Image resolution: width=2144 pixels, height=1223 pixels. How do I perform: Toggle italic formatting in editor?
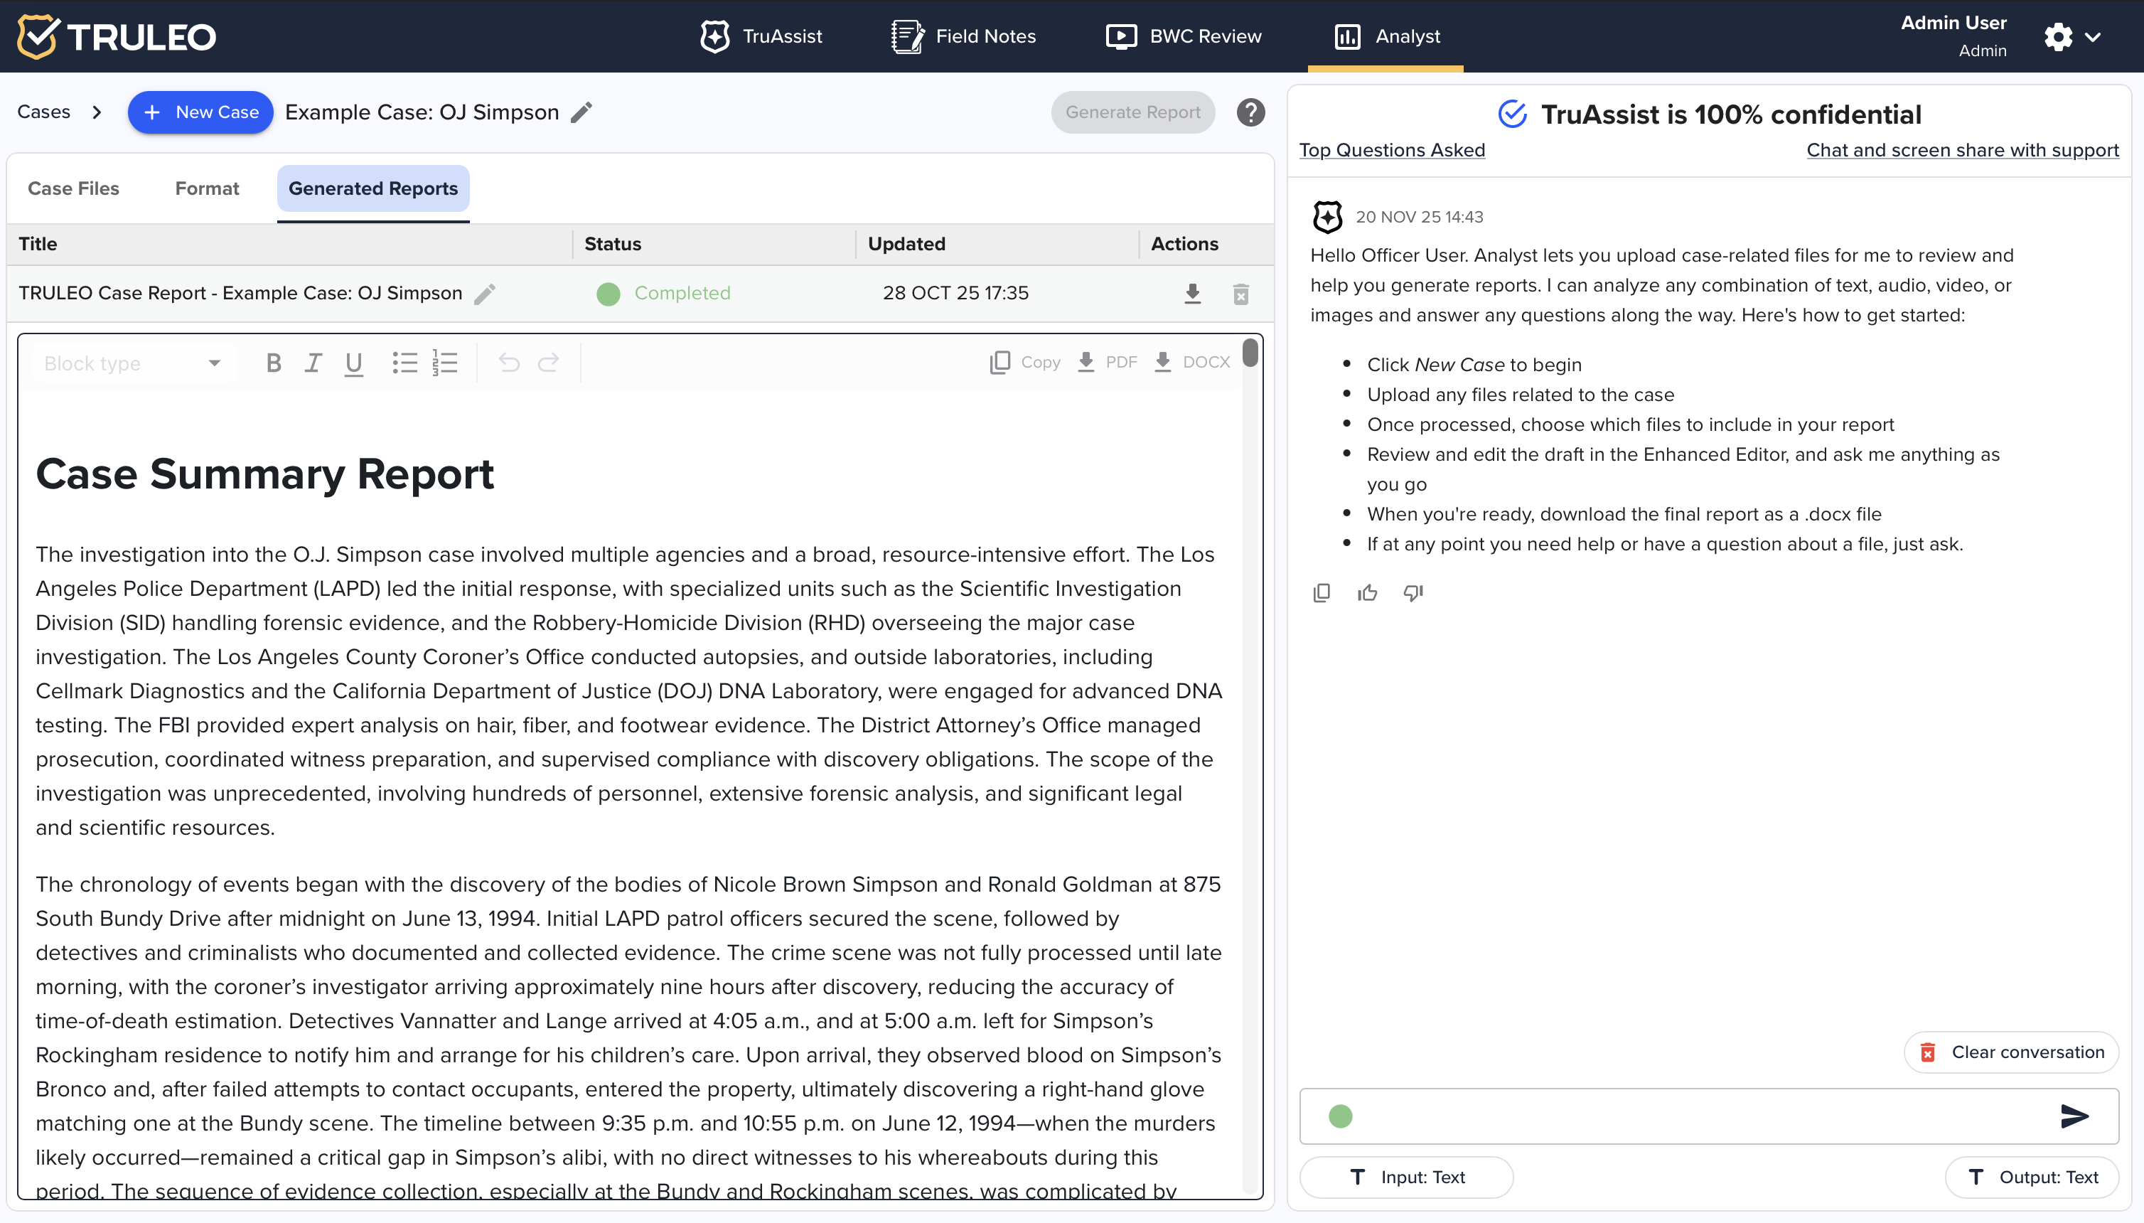[313, 363]
